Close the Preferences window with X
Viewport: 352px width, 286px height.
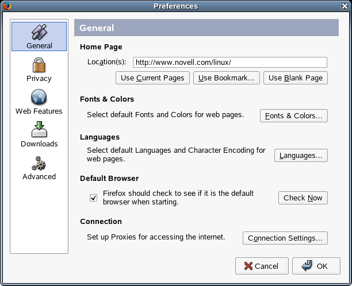(x=345, y=6)
